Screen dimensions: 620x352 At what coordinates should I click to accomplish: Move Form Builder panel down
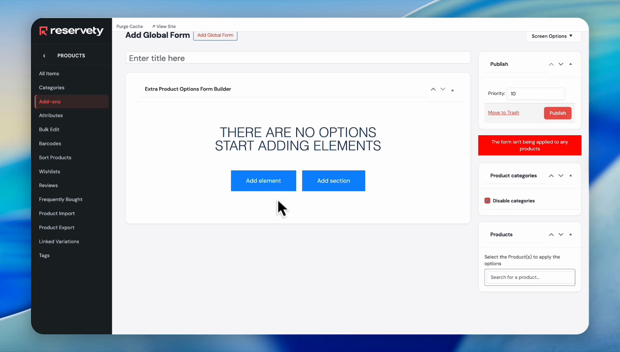click(x=442, y=89)
